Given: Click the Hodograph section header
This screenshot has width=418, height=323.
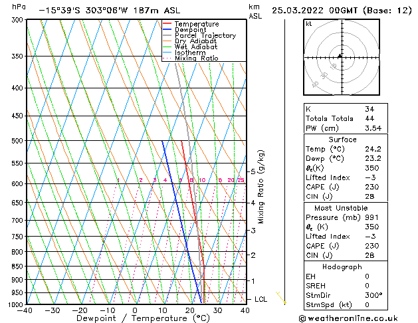Looking at the screenshot, I should click(x=342, y=267).
